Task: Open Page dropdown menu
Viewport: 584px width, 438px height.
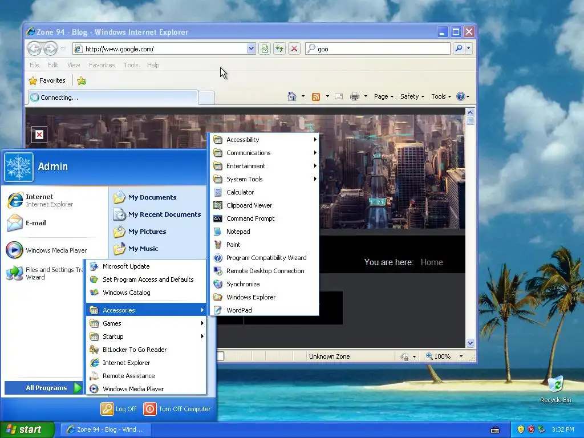Action: tap(384, 96)
